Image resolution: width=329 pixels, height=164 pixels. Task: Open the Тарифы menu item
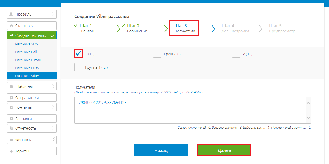pyautogui.click(x=32, y=151)
